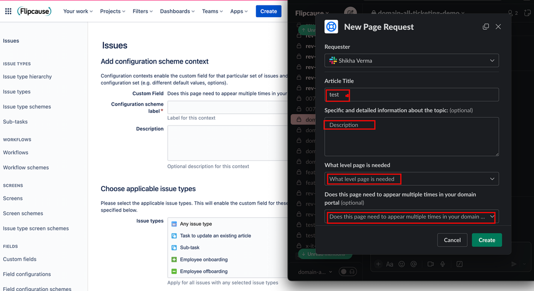Viewport: 534px width, 291px height.
Task: Open the Slack canvas icon in header
Action: [x=527, y=13]
